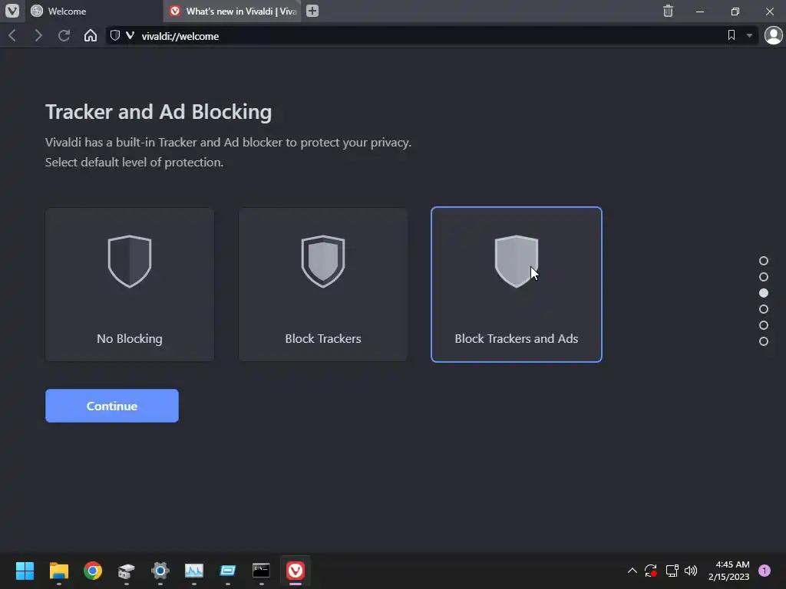Open the Windows Start menu
This screenshot has height=589, width=786.
coord(25,571)
